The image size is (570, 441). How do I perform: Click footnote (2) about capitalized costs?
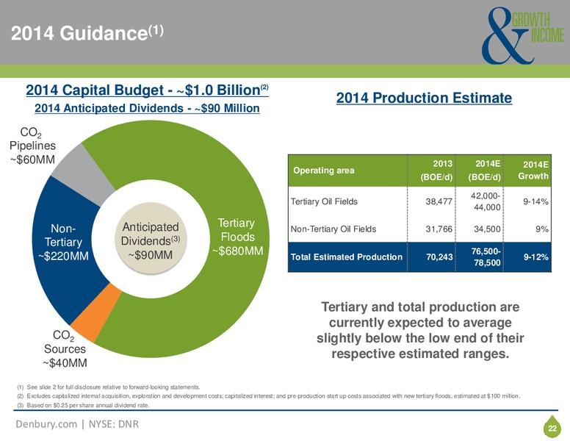[268, 396]
